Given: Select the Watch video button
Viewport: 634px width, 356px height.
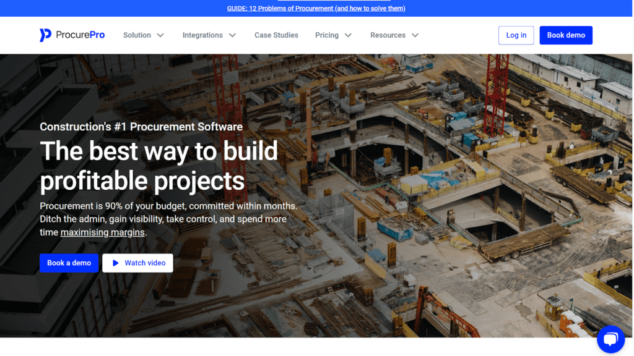Looking at the screenshot, I should coord(137,263).
